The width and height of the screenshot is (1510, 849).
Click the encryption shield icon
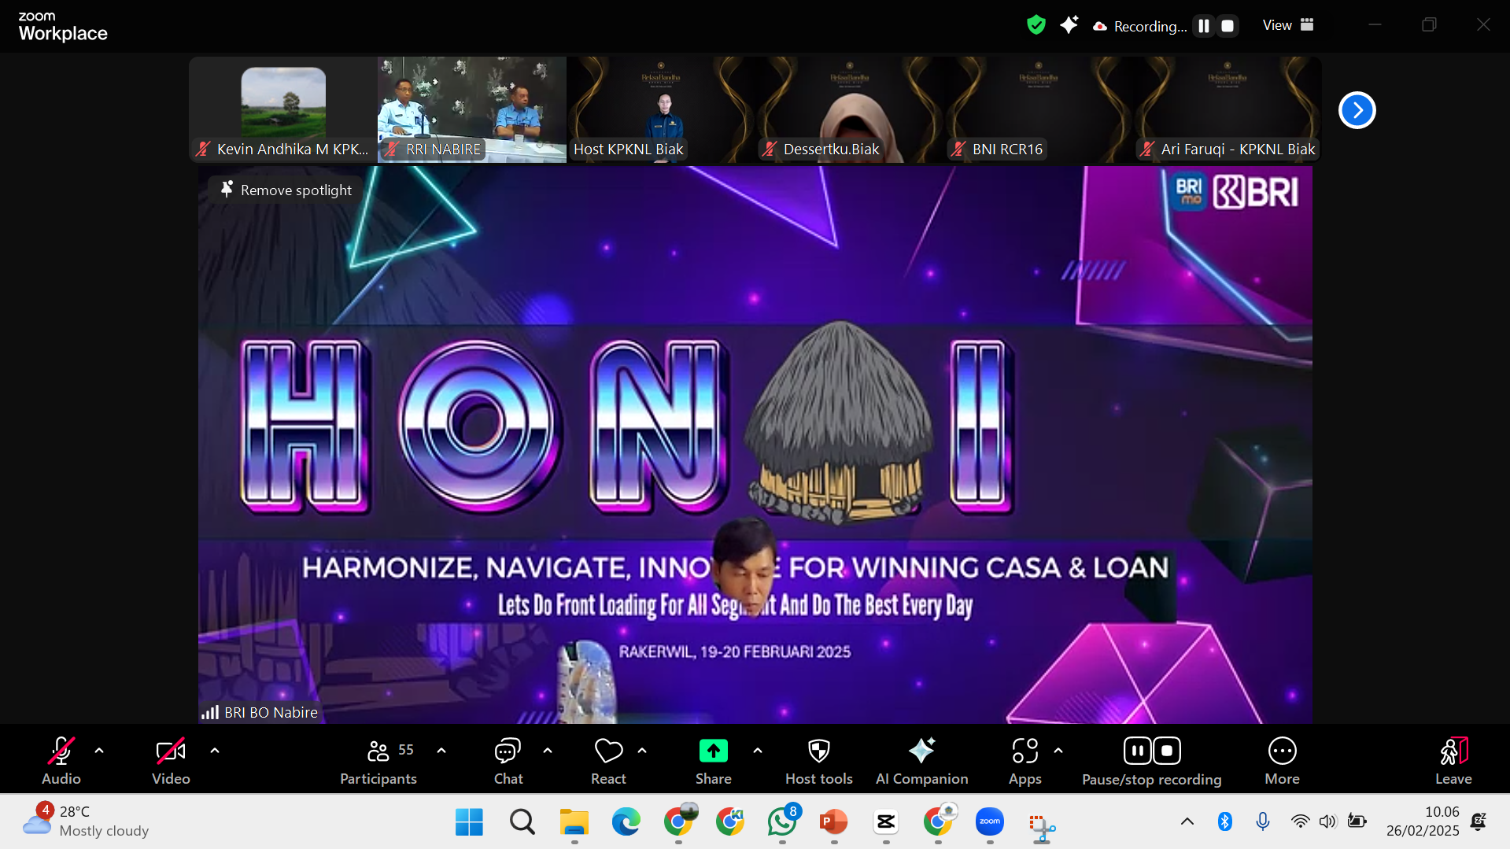[x=1036, y=25]
